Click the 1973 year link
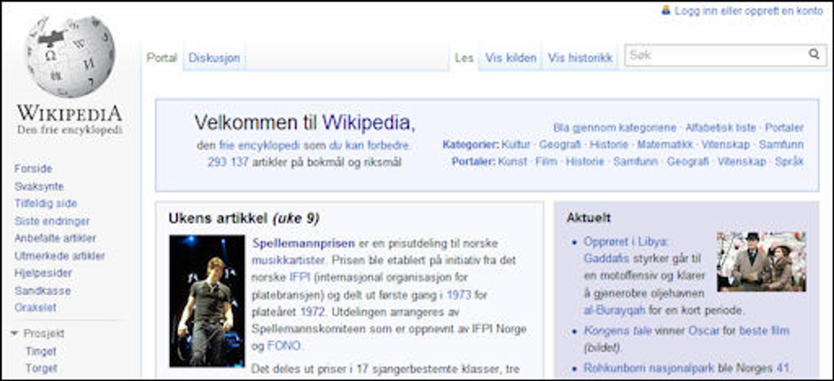This screenshot has width=834, height=381. (x=459, y=295)
